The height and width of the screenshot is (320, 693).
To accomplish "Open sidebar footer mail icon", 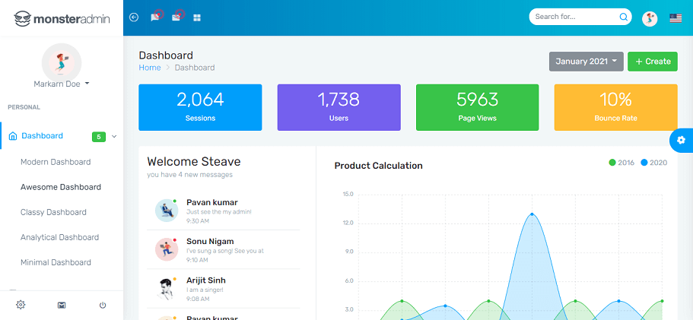I will 62,305.
